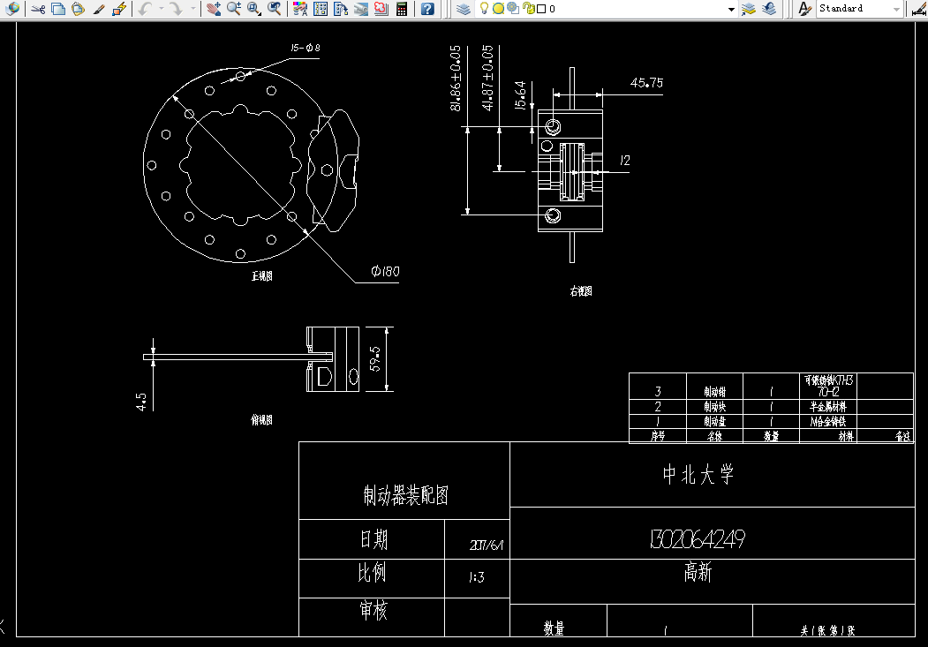Open the Properties palette icon
928x647 pixels.
coord(301,9)
